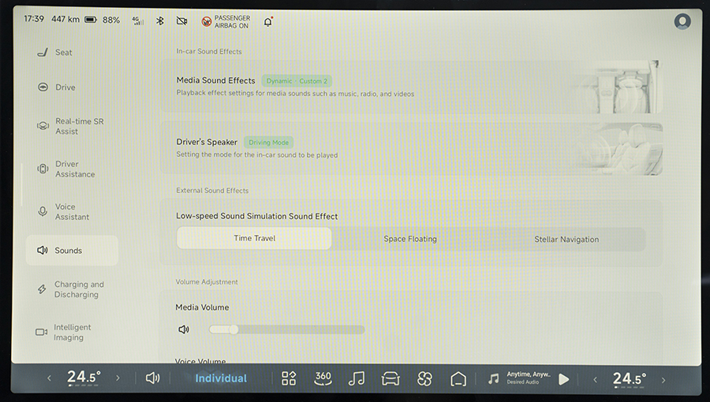Select Space Floating sound effect
Image resolution: width=710 pixels, height=402 pixels.
pyautogui.click(x=410, y=239)
